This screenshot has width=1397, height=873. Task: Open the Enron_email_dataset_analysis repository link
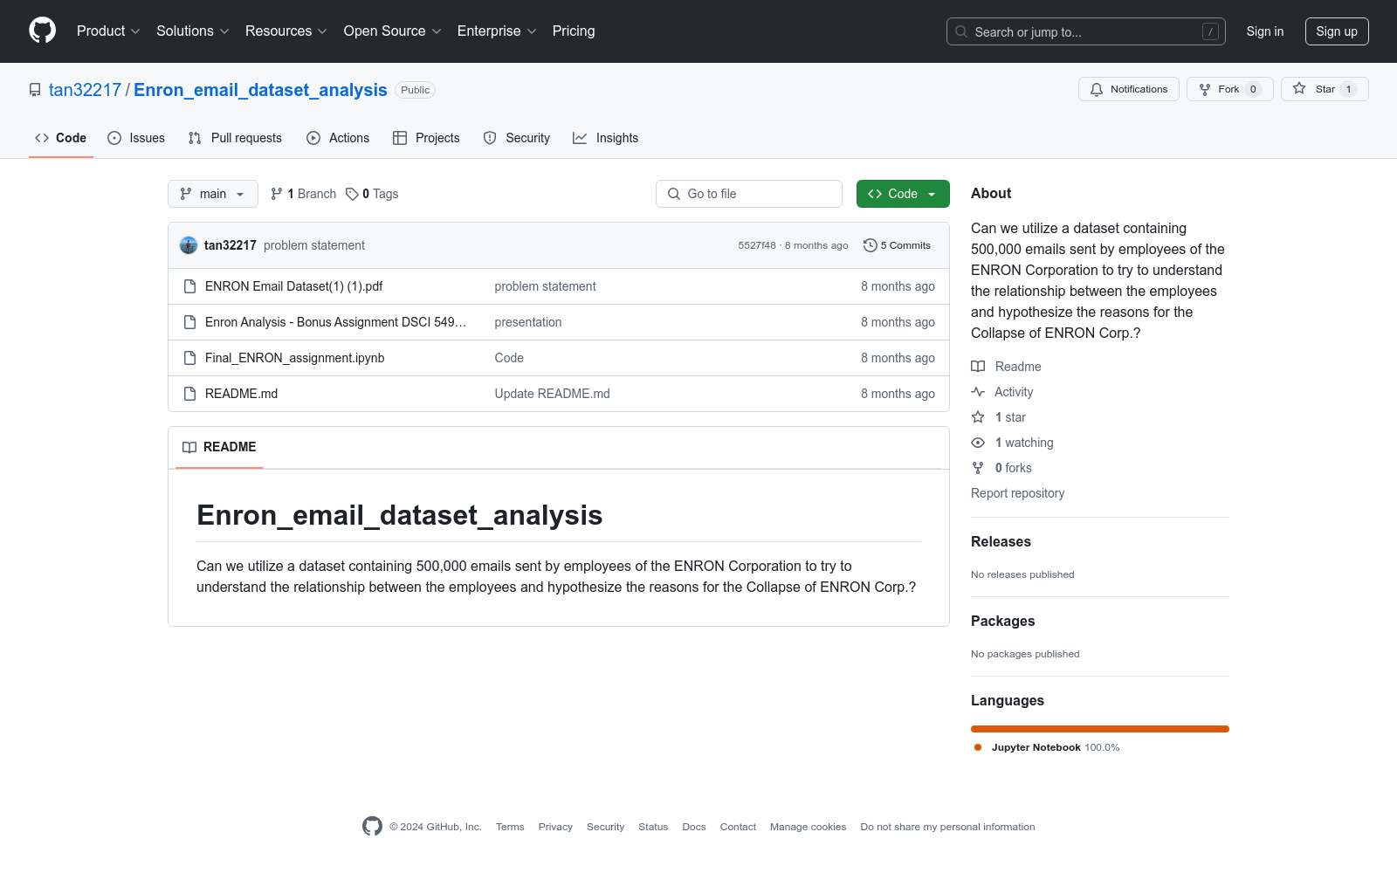click(260, 90)
